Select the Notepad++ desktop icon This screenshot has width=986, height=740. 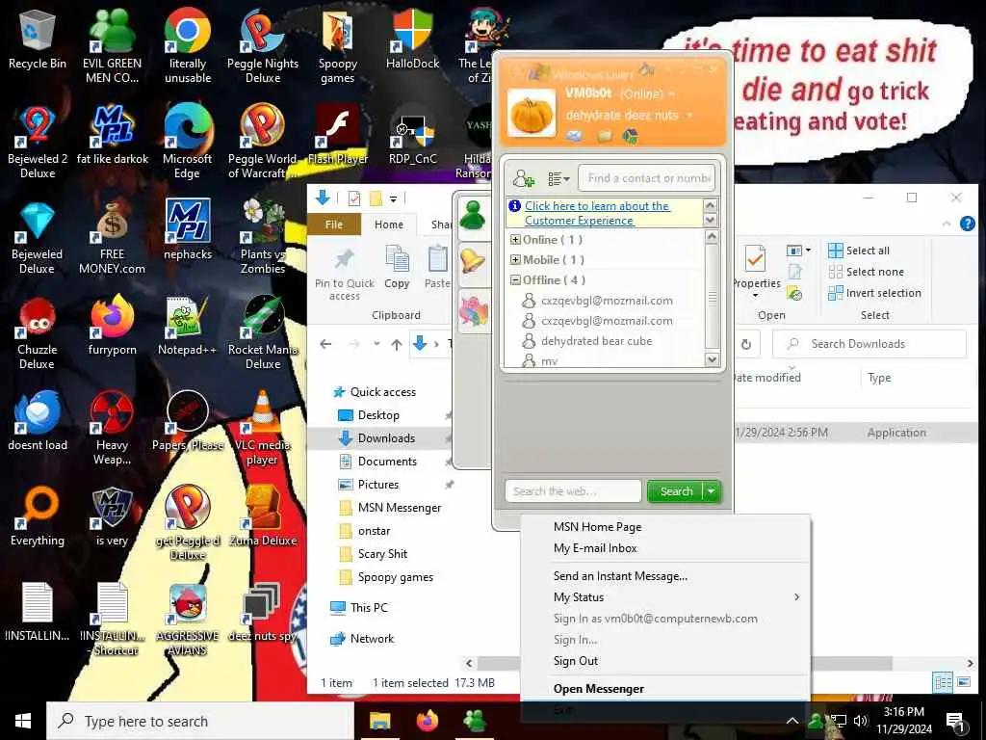pyautogui.click(x=187, y=326)
